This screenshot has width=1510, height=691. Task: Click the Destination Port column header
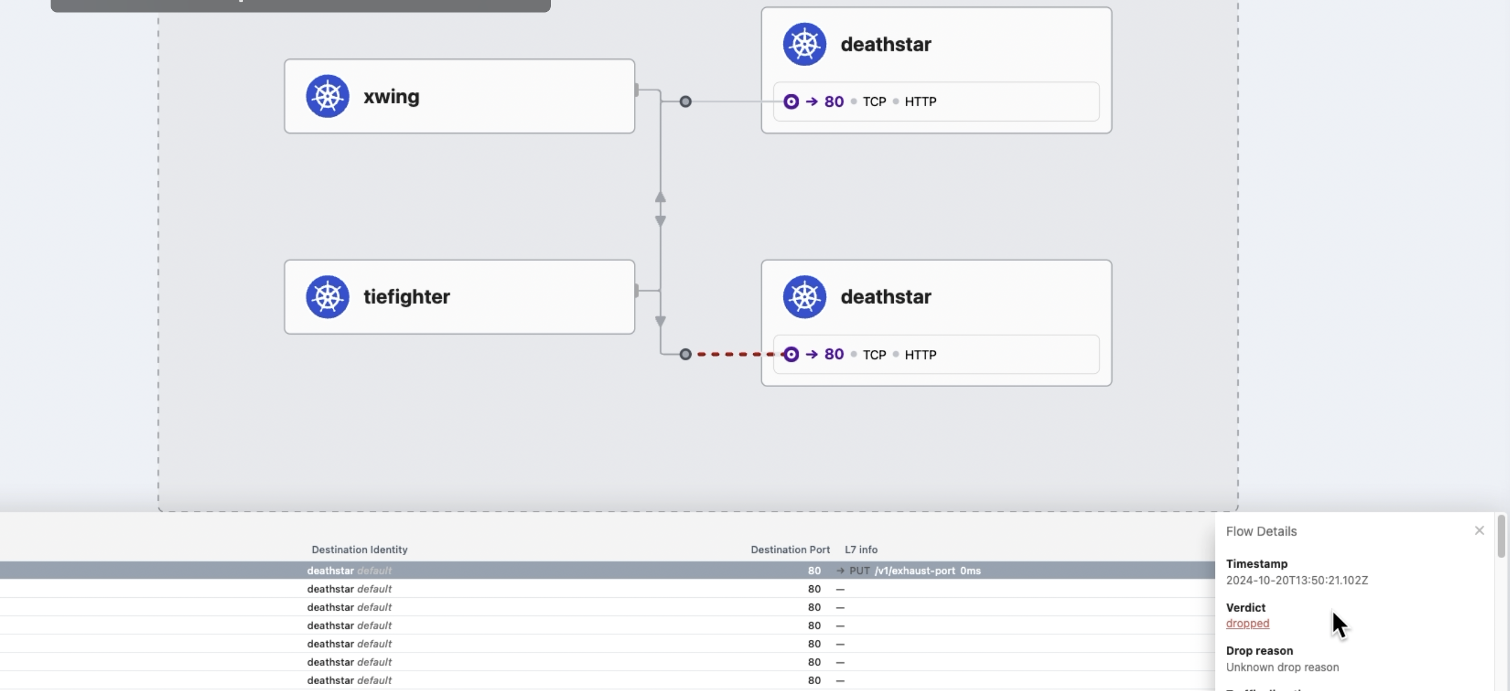790,550
